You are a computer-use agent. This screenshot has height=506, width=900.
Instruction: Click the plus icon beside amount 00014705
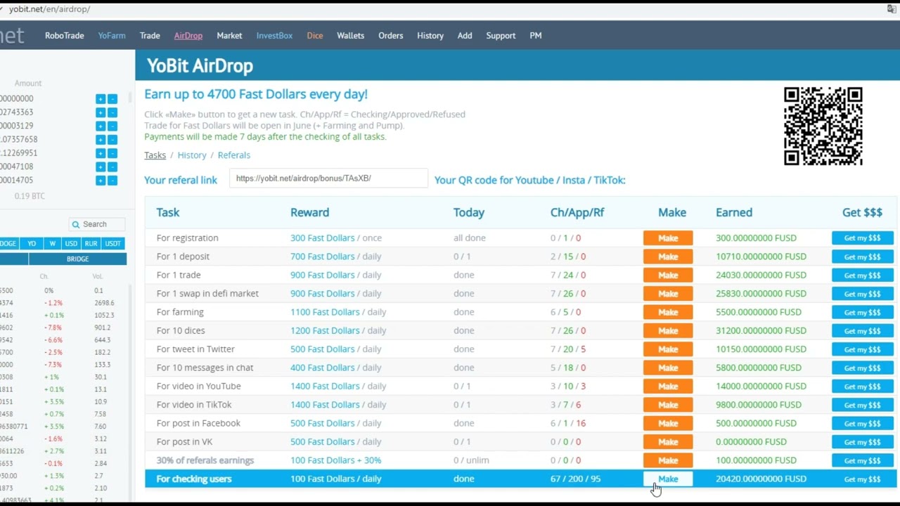[101, 181]
